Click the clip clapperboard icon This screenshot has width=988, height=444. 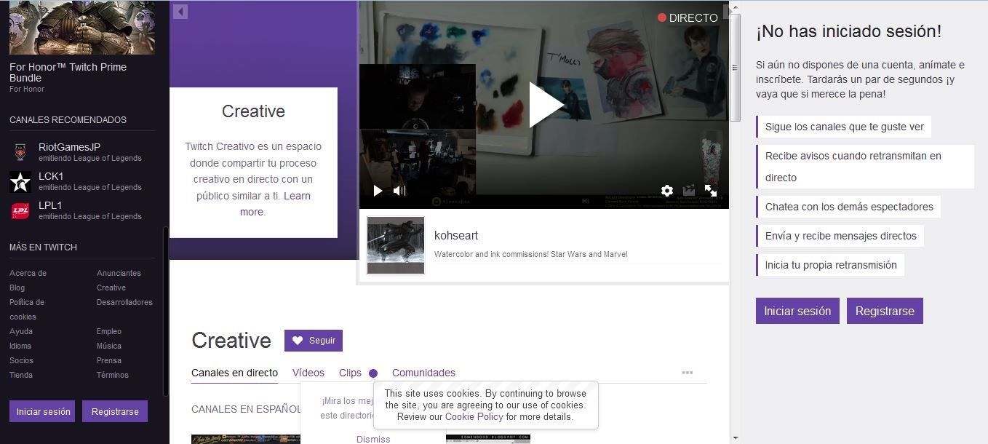(689, 191)
